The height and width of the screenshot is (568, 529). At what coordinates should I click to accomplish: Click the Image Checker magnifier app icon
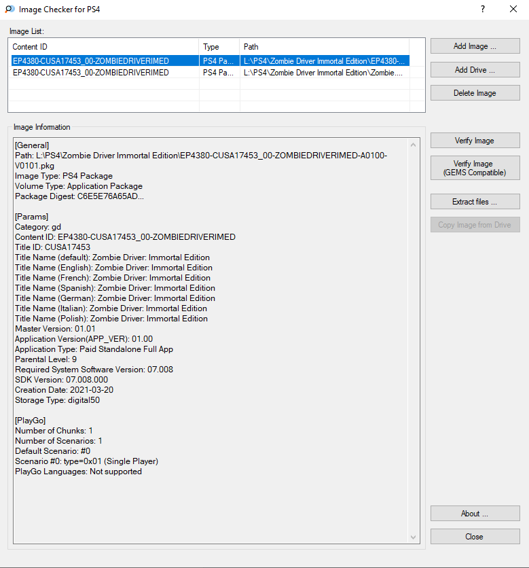(x=10, y=9)
